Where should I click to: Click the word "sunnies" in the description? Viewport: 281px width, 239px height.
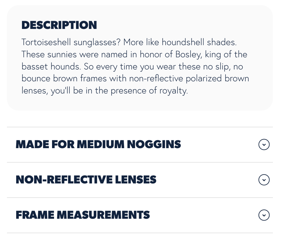coord(62,55)
